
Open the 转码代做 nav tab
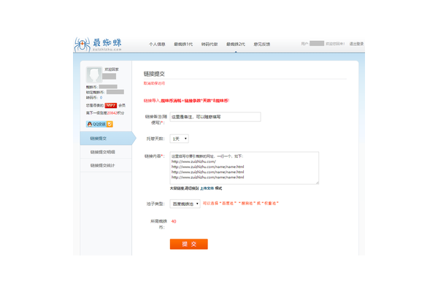(x=210, y=45)
